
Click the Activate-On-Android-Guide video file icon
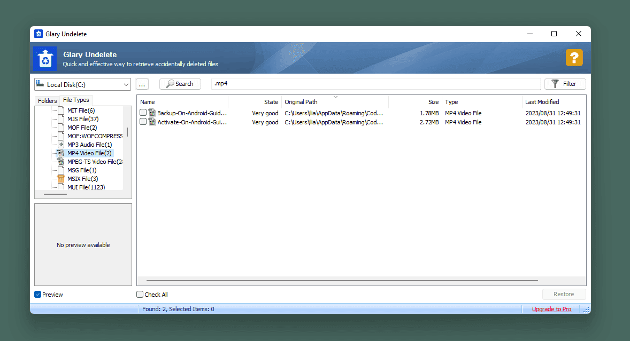152,122
